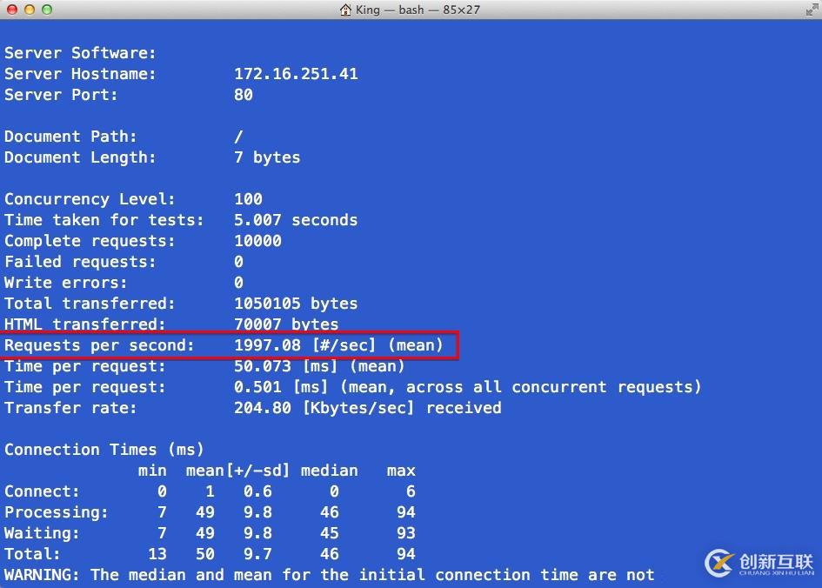Viewport: 822px width, 588px height.
Task: Click the 'min' column header
Action: point(152,471)
